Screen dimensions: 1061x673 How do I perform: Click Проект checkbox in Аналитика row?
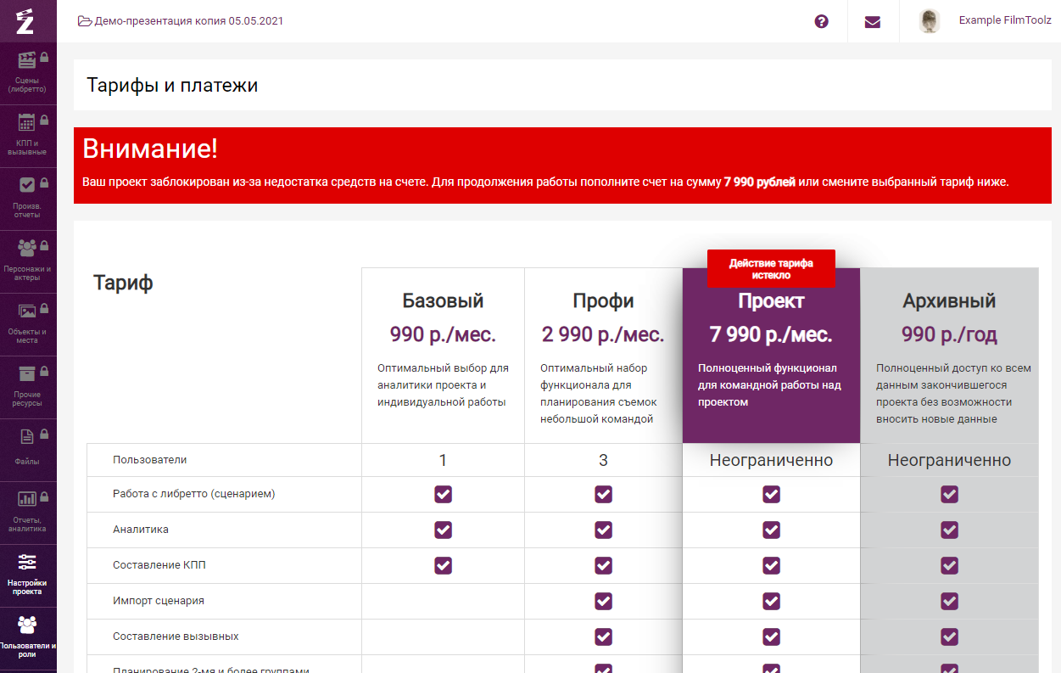pos(771,530)
